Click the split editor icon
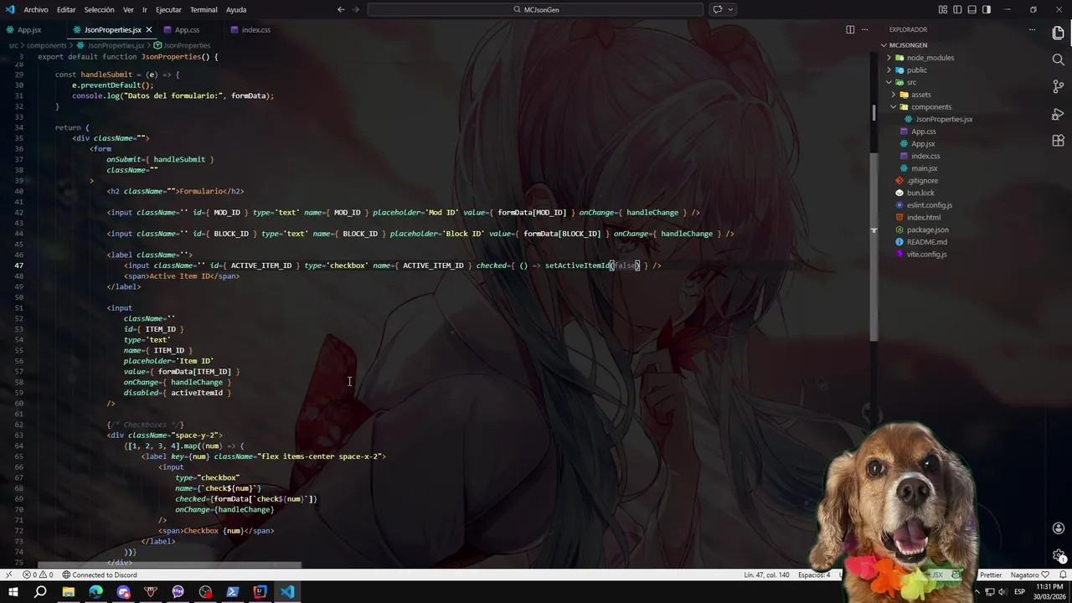This screenshot has height=603, width=1072. tap(850, 29)
